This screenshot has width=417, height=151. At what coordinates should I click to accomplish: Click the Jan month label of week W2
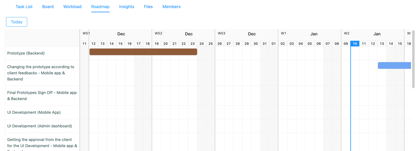coord(377,34)
